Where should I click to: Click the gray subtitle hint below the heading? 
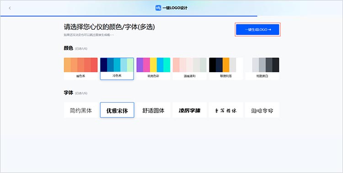click(89, 35)
